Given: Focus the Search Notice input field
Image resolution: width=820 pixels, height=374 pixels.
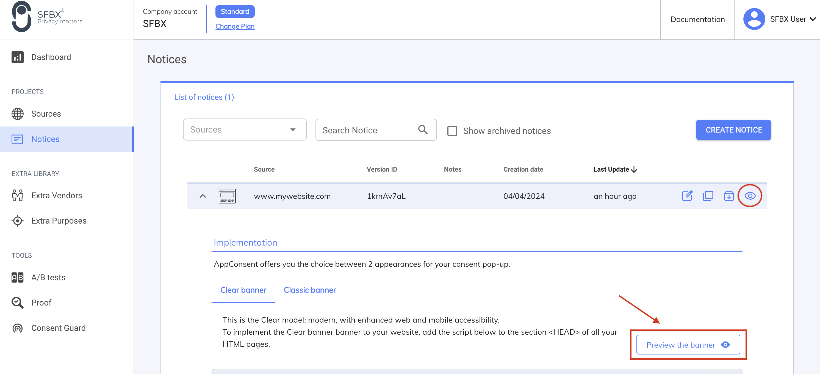Looking at the screenshot, I should (x=366, y=130).
